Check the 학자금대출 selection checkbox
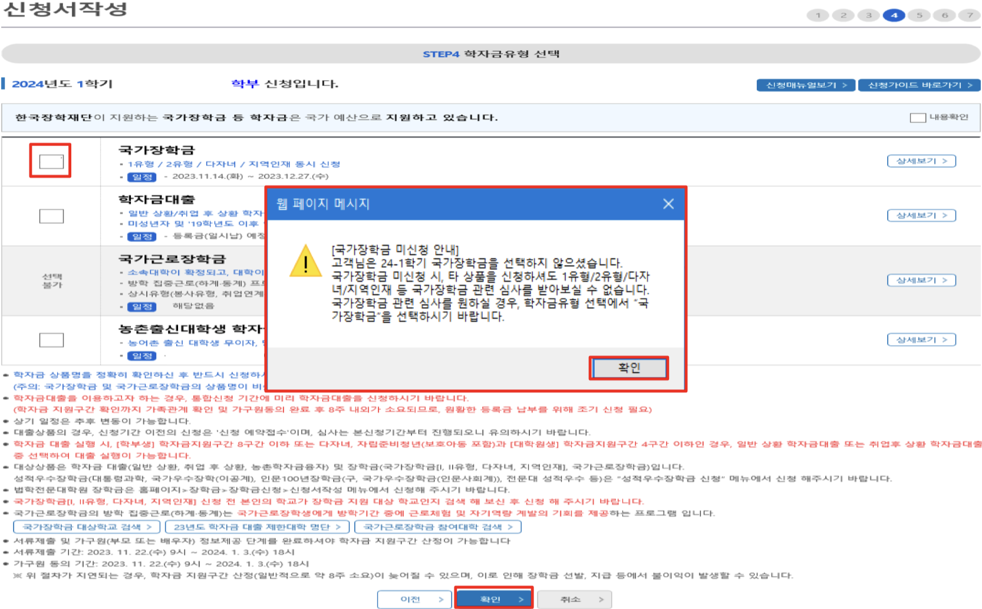This screenshot has height=609, width=982. [50, 216]
